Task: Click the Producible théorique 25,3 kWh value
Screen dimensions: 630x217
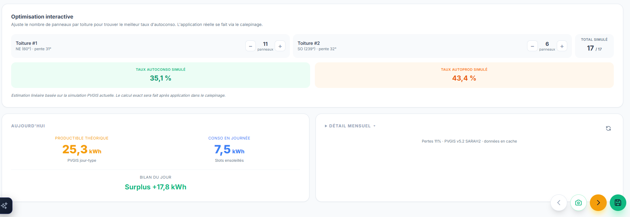Action: click(x=82, y=149)
